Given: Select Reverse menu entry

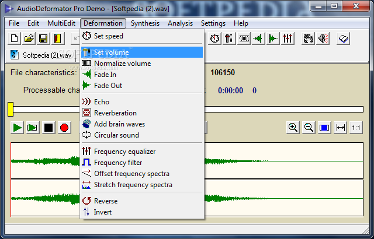Looking at the screenshot, I should point(142,201).
